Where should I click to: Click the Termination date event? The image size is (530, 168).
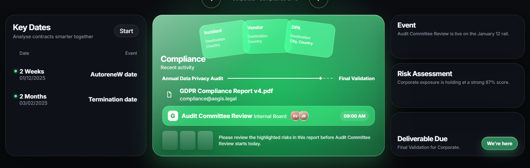pyautogui.click(x=113, y=99)
